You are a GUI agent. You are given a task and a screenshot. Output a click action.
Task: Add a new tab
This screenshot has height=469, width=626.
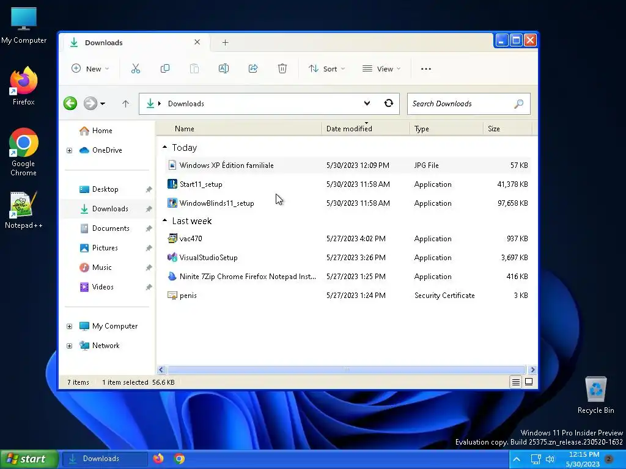225,42
